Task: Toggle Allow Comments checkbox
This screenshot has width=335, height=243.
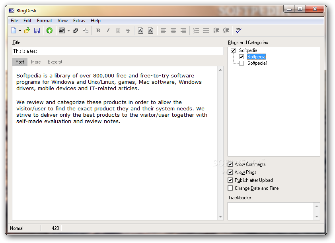Action: click(x=230, y=164)
